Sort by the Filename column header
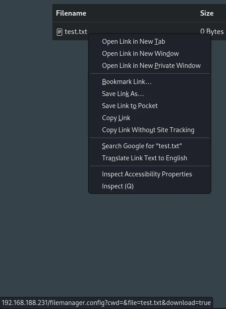 (71, 13)
